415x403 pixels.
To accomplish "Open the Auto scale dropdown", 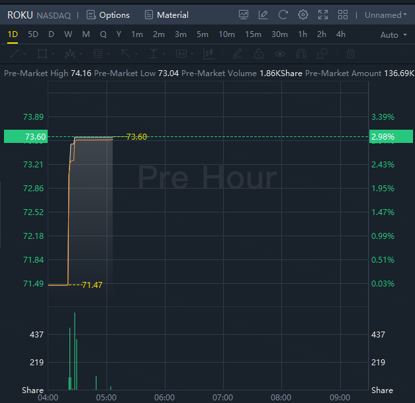I will [393, 35].
